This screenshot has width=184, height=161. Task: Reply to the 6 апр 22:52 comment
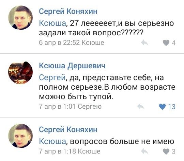(x=144, y=42)
